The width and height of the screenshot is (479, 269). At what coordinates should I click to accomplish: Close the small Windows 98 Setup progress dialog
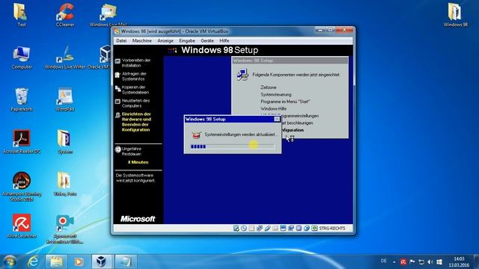tap(277, 120)
